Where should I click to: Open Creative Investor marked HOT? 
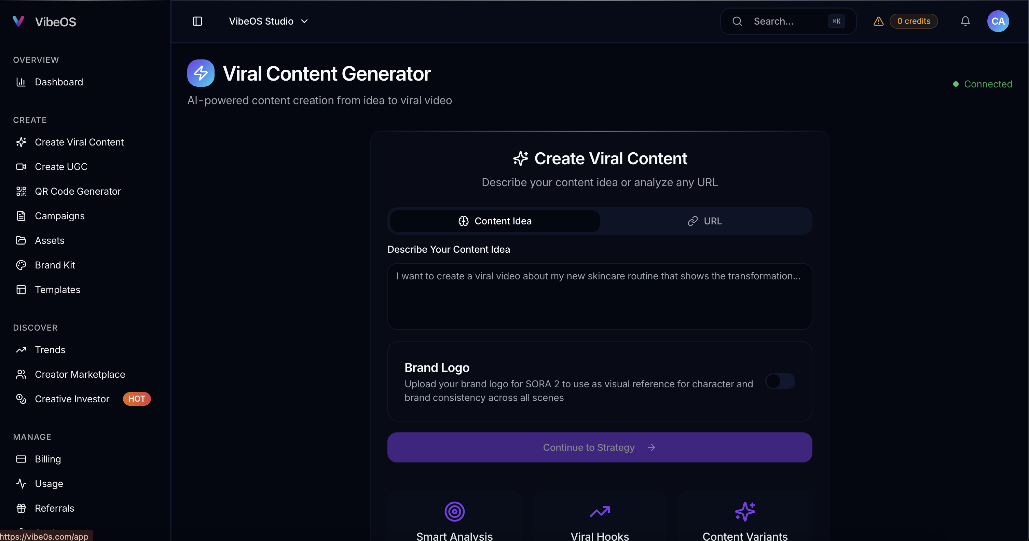point(72,399)
